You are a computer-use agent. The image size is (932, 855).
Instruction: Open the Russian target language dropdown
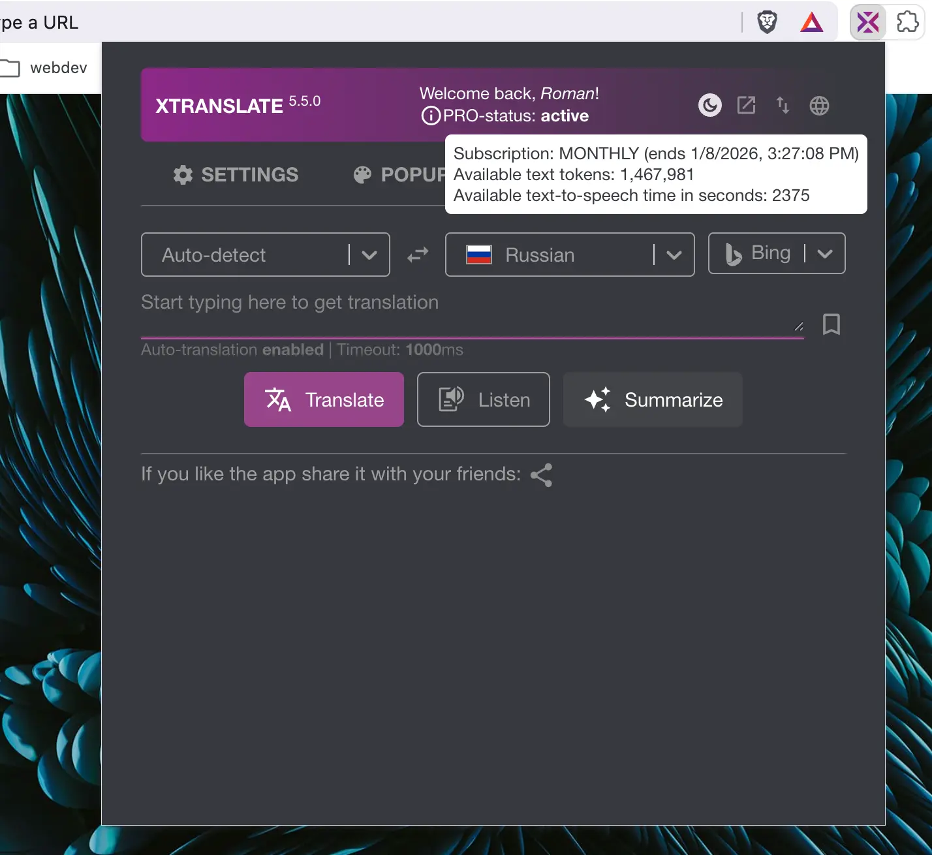674,255
